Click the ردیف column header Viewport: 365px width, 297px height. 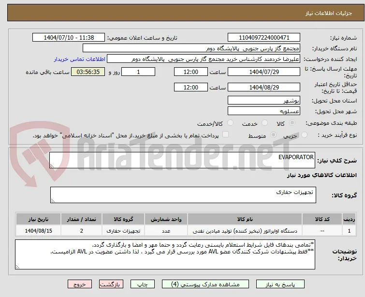pyautogui.click(x=349, y=219)
